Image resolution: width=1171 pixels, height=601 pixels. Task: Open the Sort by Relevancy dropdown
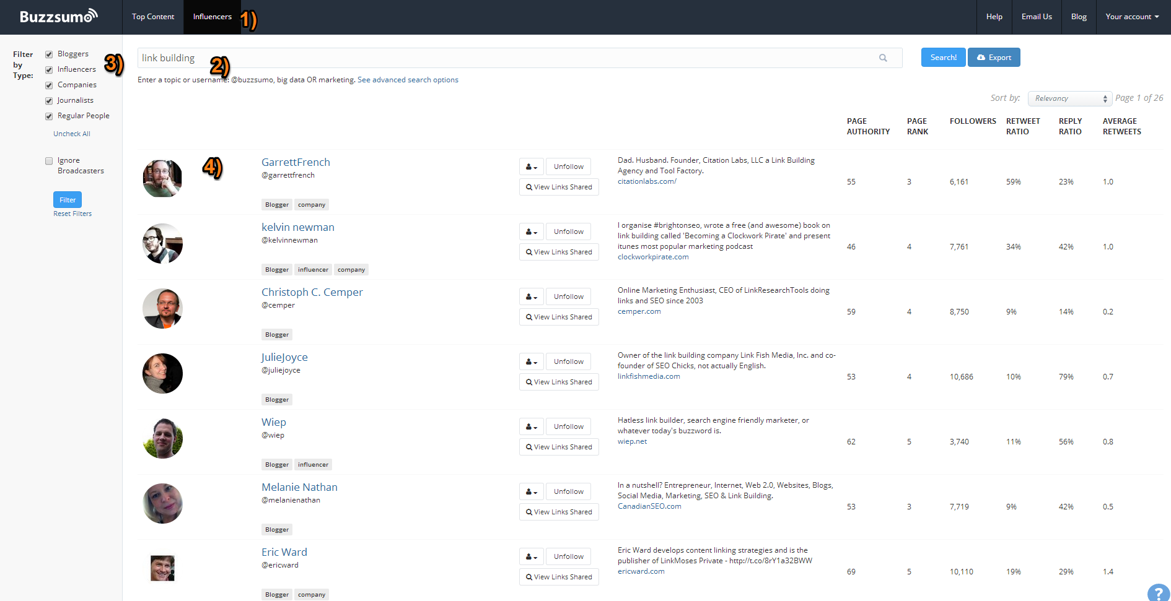coord(1069,98)
